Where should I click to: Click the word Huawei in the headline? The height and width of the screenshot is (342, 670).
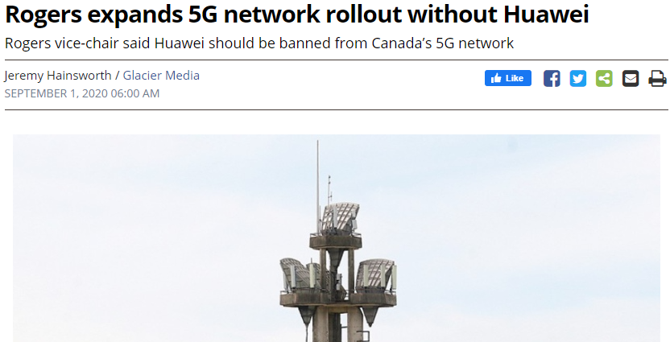point(546,14)
